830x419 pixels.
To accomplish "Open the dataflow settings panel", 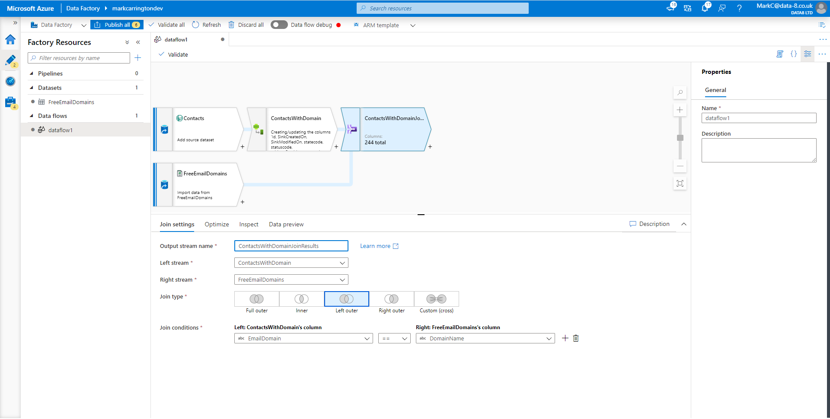I will point(808,54).
